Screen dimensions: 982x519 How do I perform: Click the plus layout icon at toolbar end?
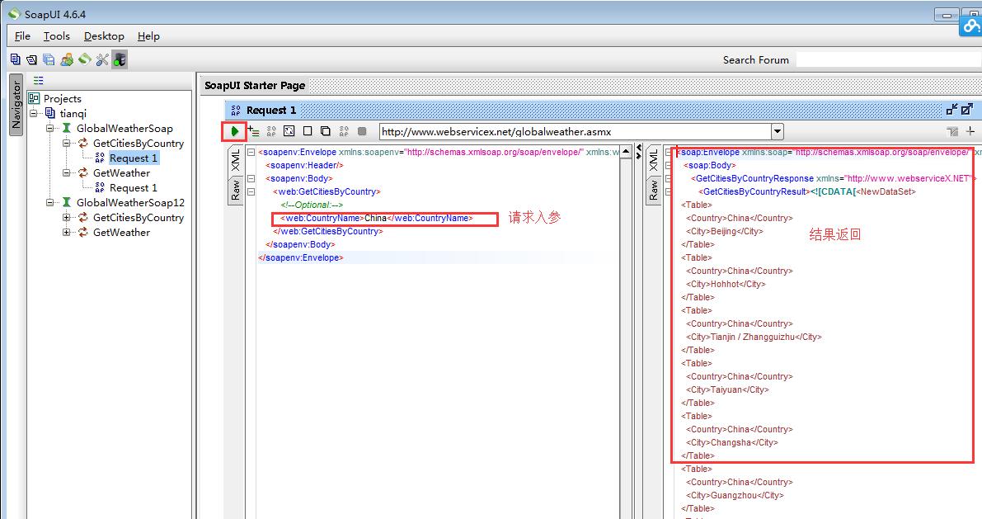click(x=970, y=131)
